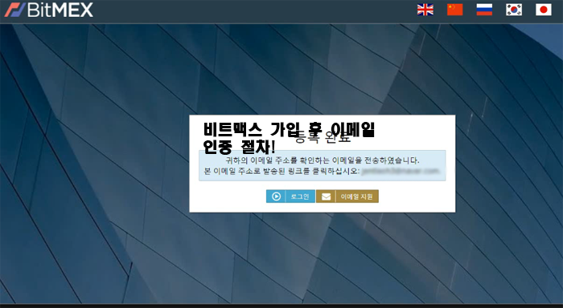This screenshot has width=563, height=308.
Task: Click the 등록 완료 heading
Action: tap(323, 137)
